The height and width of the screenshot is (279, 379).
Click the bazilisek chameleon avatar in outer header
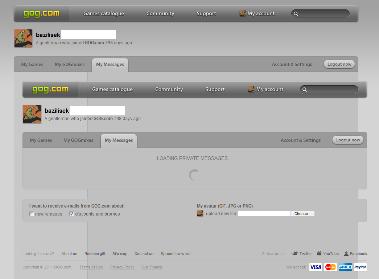tap(24, 38)
